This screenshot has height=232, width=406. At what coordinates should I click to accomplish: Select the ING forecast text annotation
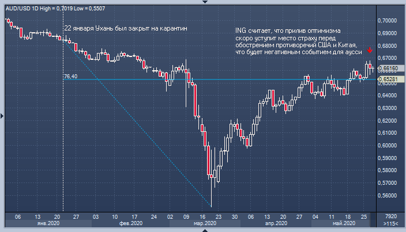tap(296, 41)
